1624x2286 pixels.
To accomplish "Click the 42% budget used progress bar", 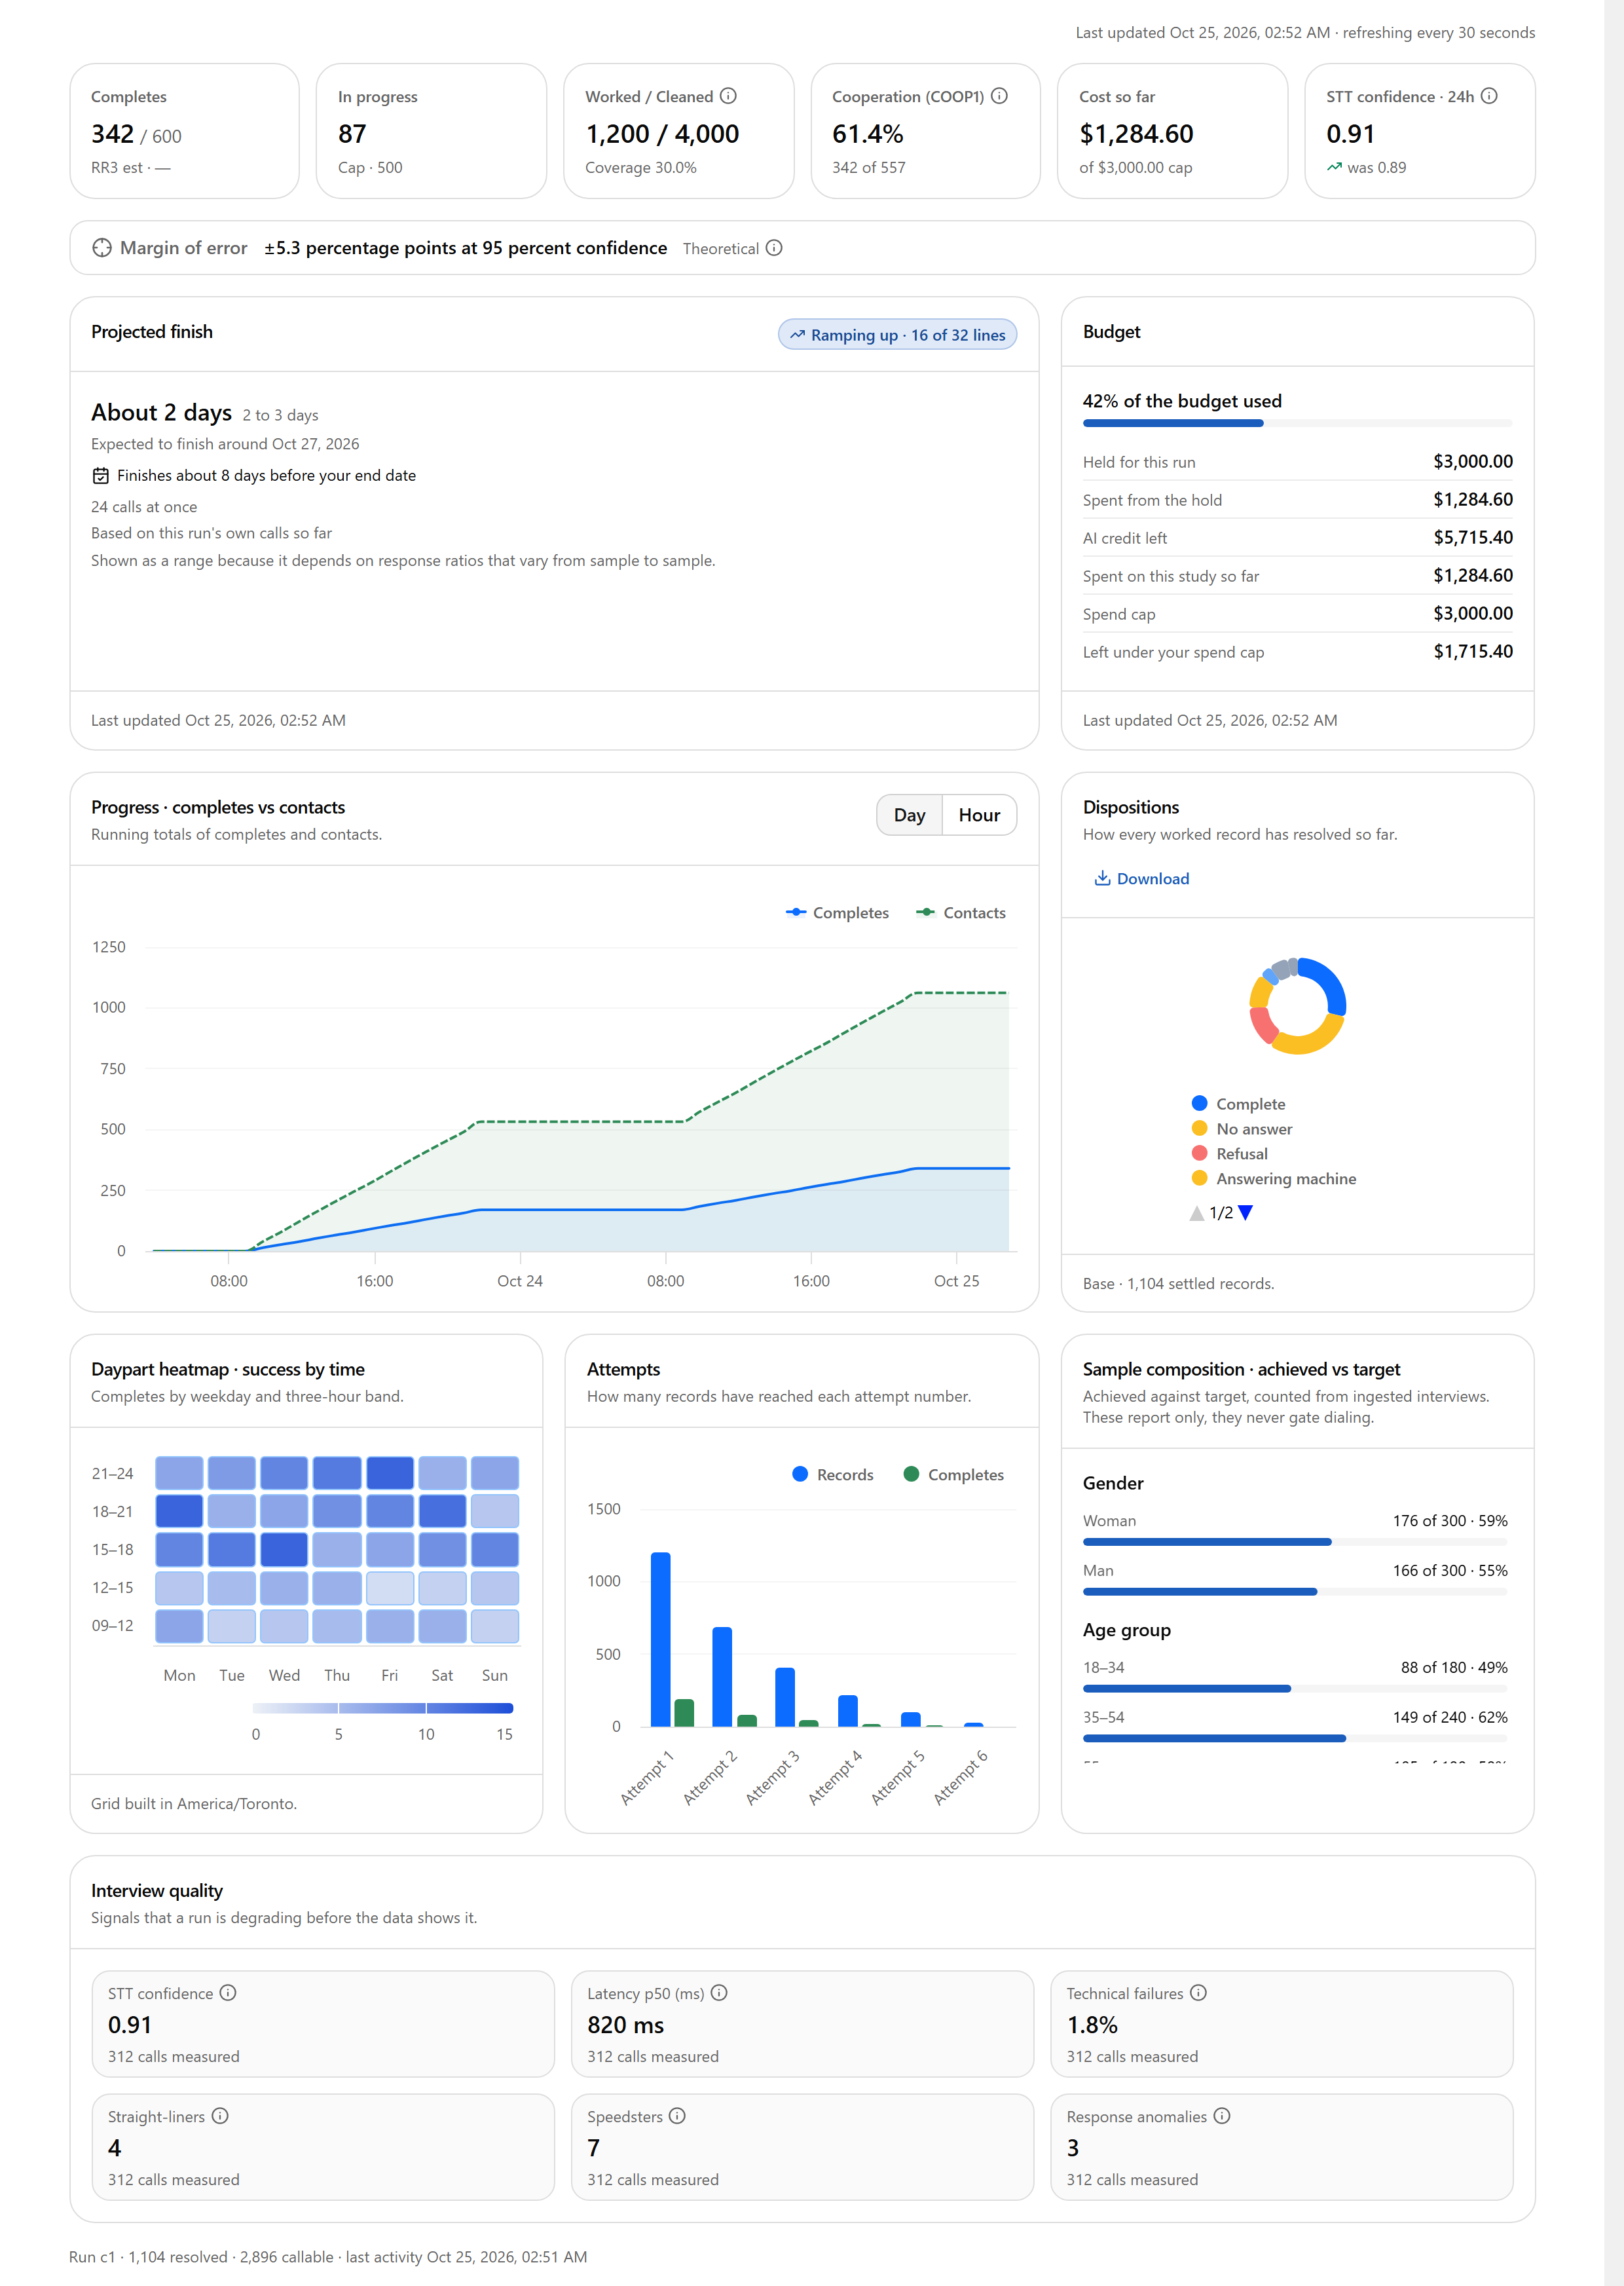I will coord(1297,423).
